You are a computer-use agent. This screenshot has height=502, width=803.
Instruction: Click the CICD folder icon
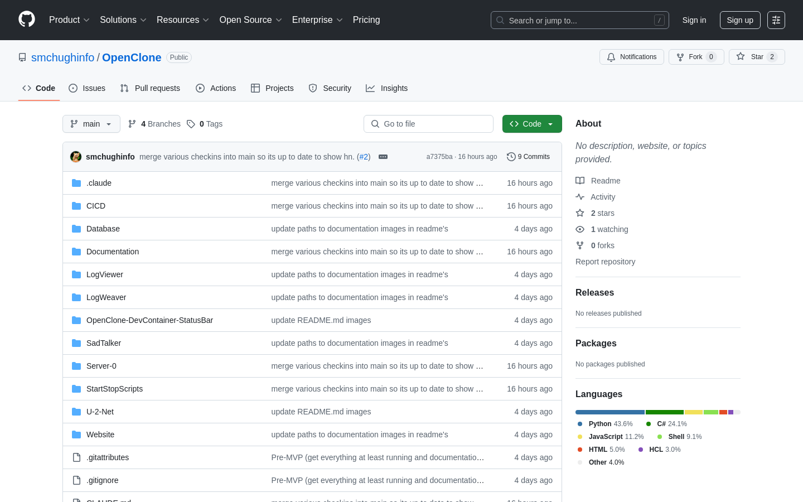coord(76,206)
